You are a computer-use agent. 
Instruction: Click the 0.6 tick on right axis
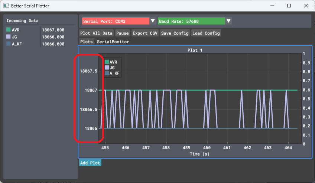pos(306,90)
